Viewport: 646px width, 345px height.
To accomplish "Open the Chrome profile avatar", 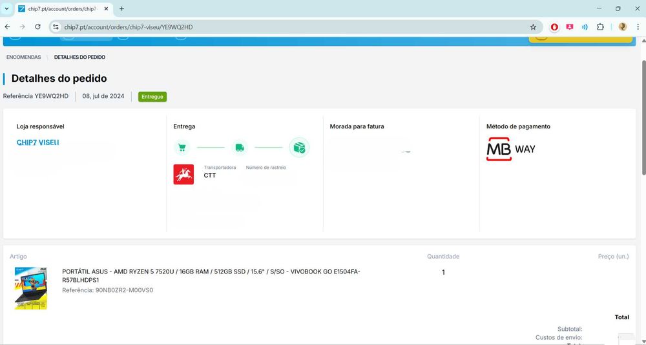I will [x=623, y=27].
